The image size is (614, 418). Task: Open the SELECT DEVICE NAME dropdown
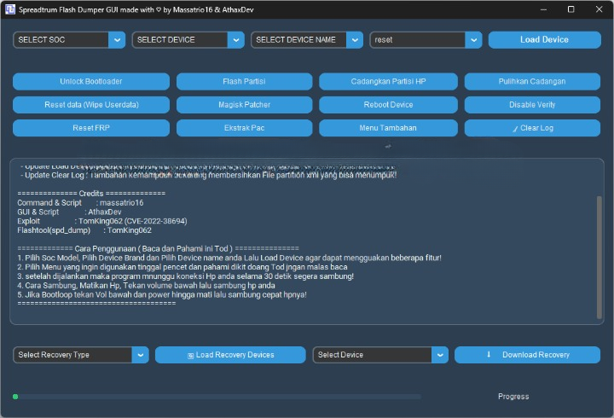click(x=355, y=40)
